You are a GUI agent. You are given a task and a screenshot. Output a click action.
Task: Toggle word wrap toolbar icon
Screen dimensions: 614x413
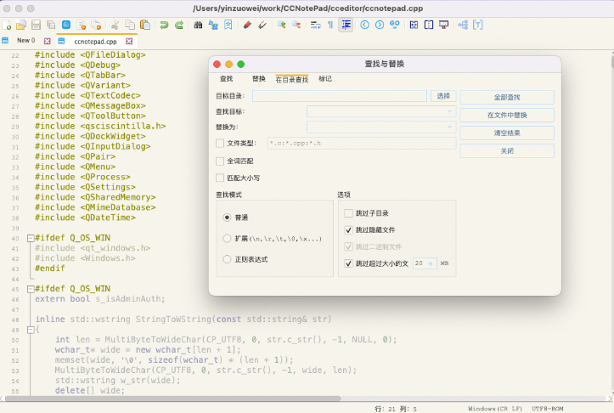point(316,25)
